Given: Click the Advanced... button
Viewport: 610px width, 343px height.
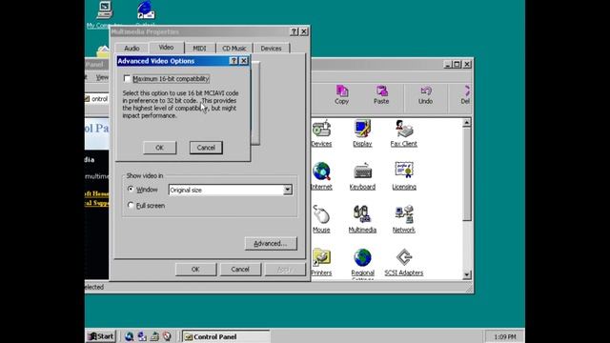Looking at the screenshot, I should click(271, 244).
